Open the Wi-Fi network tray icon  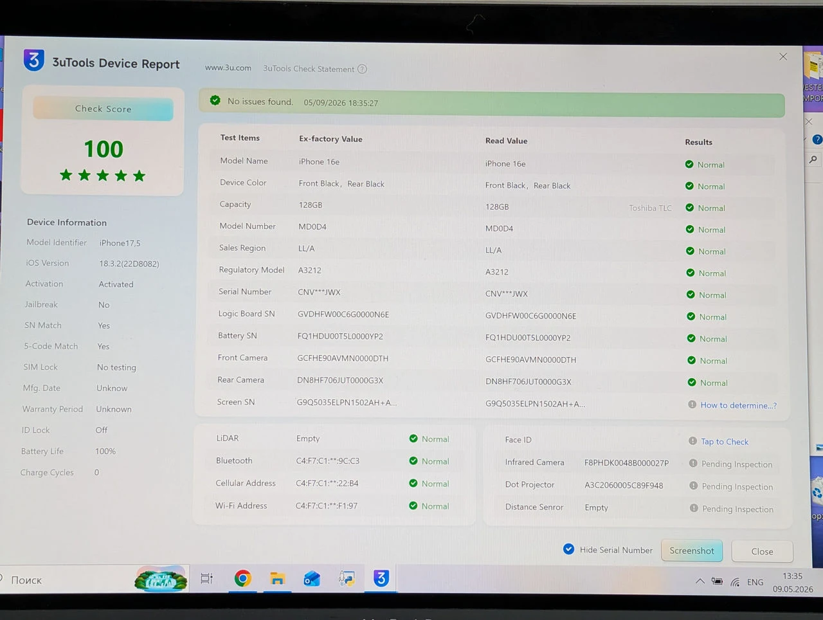(735, 582)
